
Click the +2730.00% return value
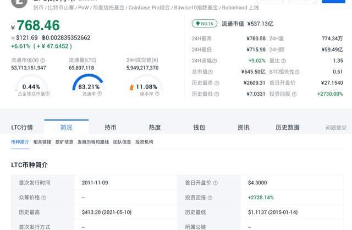pos(330,94)
